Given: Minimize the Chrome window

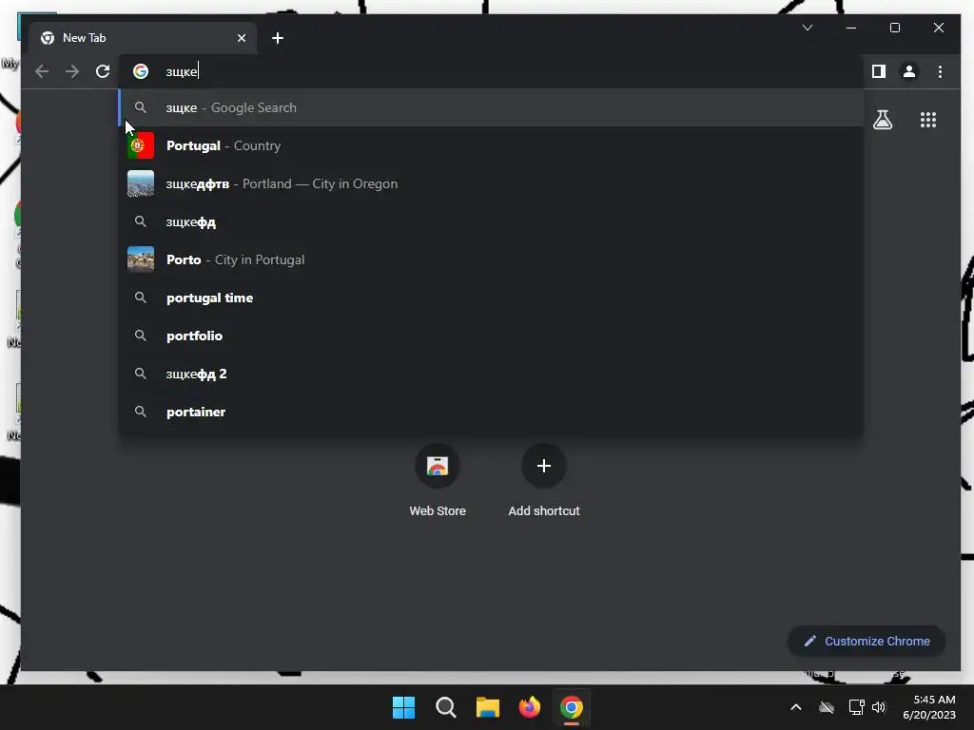Looking at the screenshot, I should [x=851, y=28].
